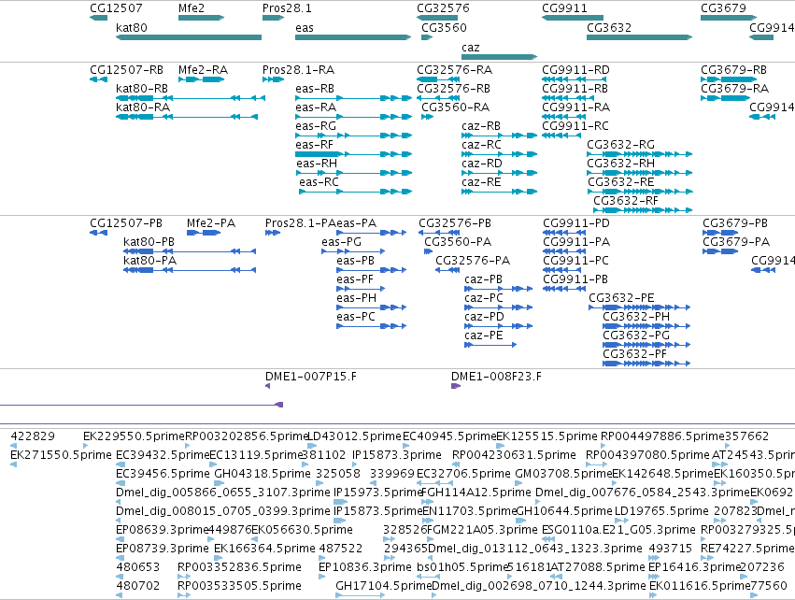
Task: Click protein label eas-PH
Action: pyautogui.click(x=357, y=298)
